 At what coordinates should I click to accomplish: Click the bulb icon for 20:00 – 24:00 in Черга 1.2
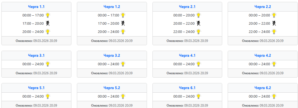(x=123, y=32)
